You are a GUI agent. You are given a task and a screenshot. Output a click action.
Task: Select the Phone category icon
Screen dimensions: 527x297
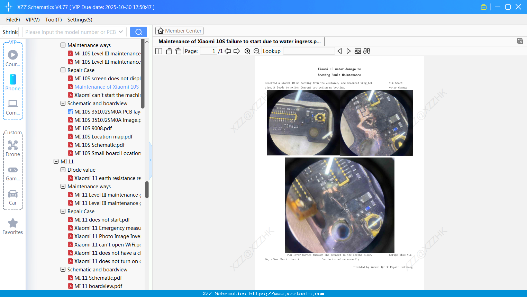click(13, 82)
